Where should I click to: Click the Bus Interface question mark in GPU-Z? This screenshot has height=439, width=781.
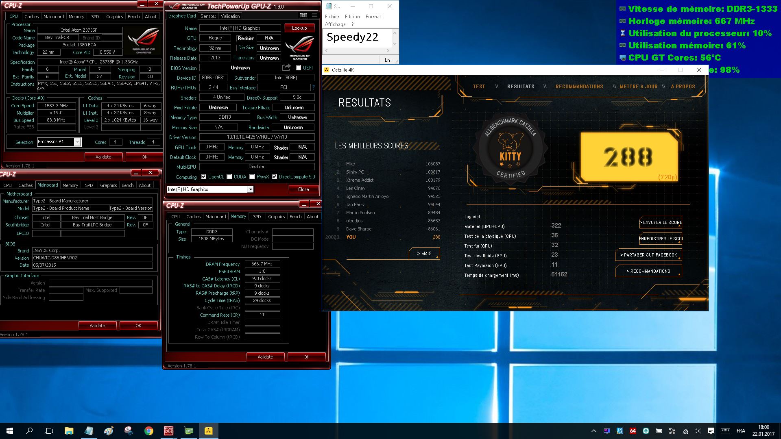click(313, 87)
